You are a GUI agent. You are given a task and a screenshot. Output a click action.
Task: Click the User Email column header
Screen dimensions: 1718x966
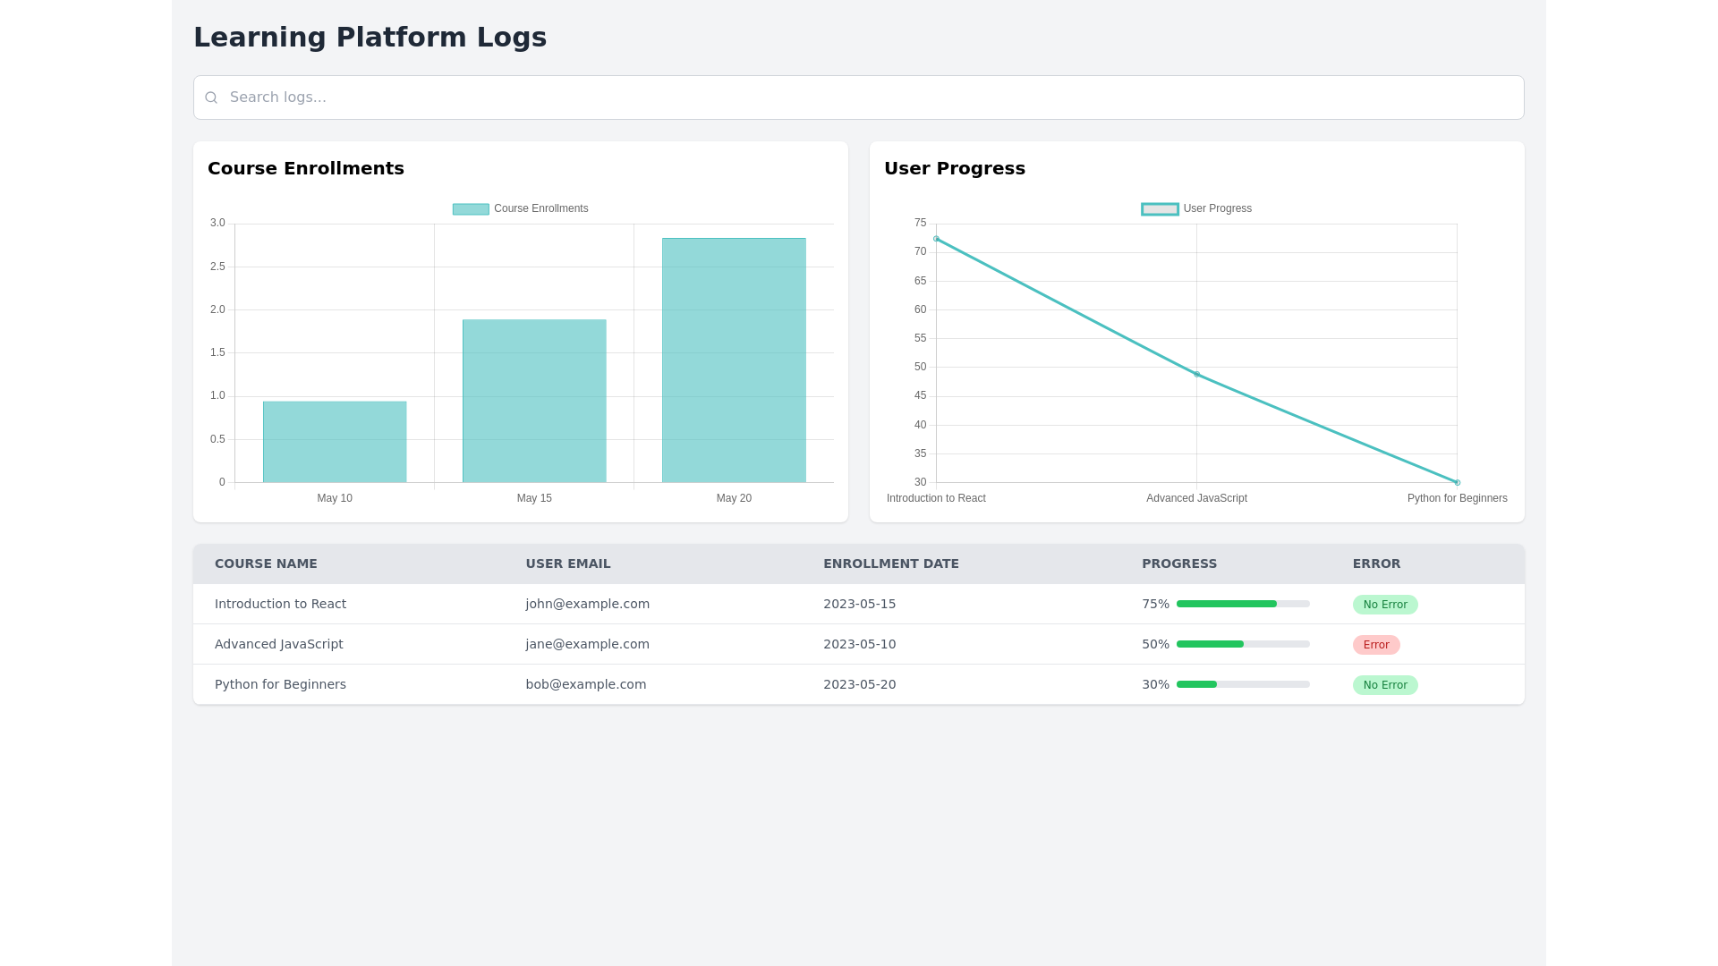tap(567, 564)
